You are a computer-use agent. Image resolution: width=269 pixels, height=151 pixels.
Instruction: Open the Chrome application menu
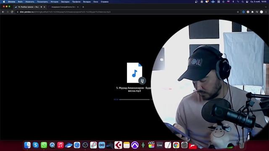coord(11,2)
